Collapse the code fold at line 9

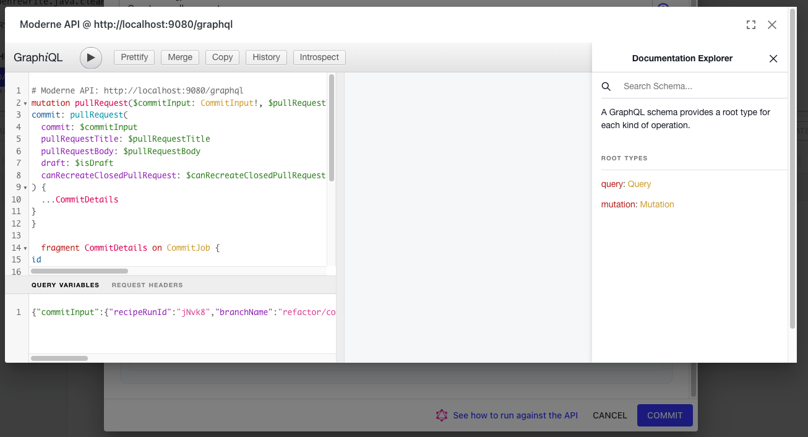tap(25, 188)
